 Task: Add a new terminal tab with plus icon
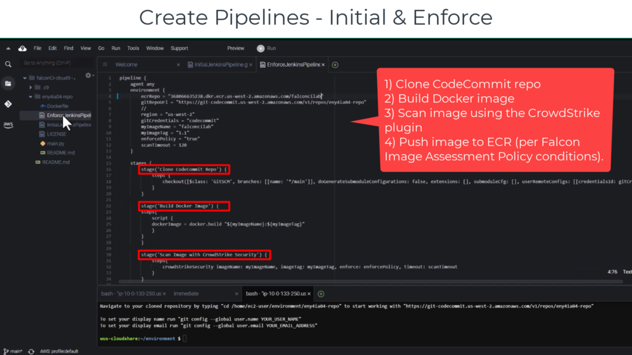[321, 294]
